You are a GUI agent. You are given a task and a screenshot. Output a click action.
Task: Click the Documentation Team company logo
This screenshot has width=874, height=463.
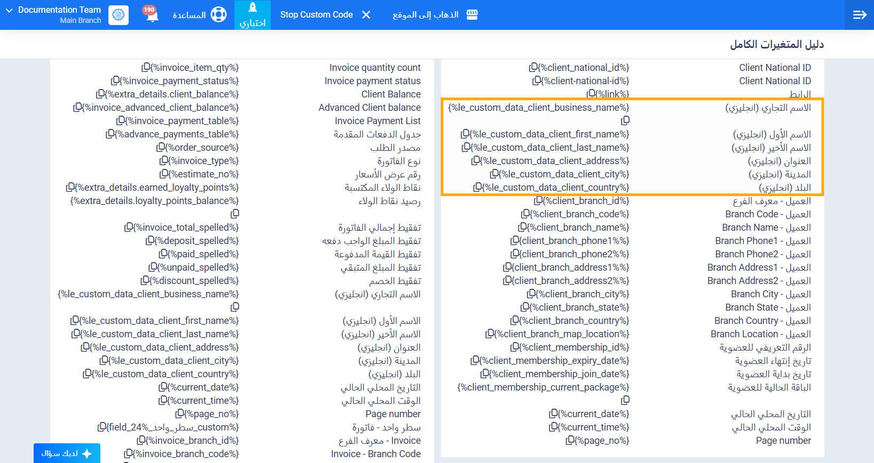click(119, 15)
